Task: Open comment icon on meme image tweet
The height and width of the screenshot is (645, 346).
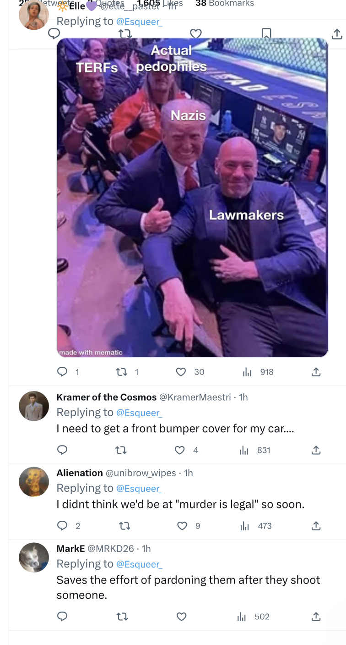Action: click(x=62, y=372)
